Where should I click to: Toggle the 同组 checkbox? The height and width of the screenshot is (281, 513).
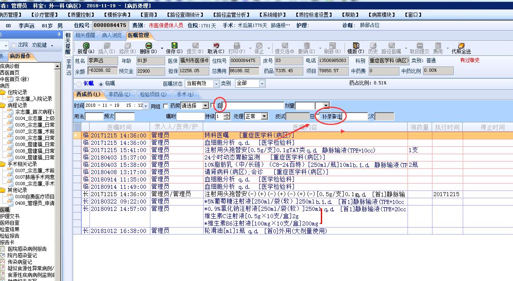[166, 106]
